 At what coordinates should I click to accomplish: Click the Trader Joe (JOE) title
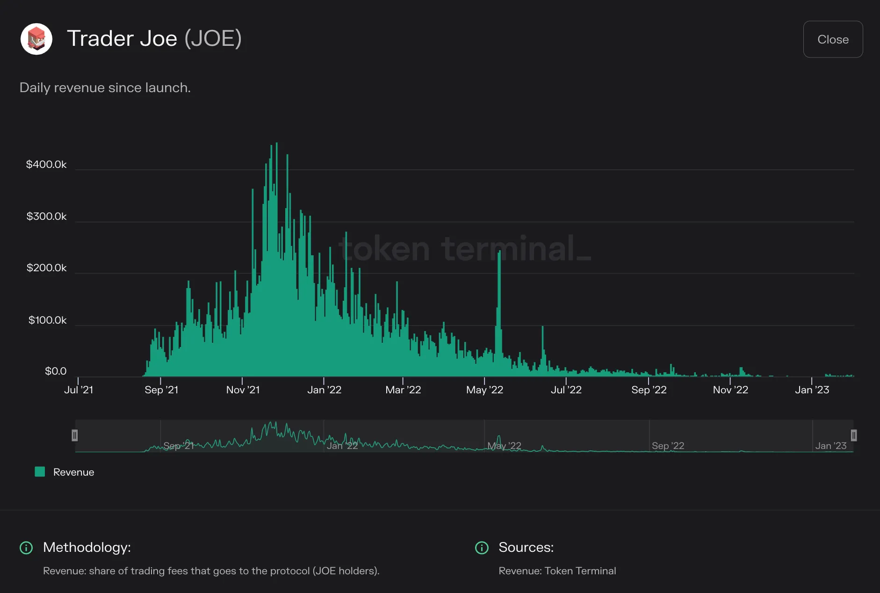[x=154, y=38]
